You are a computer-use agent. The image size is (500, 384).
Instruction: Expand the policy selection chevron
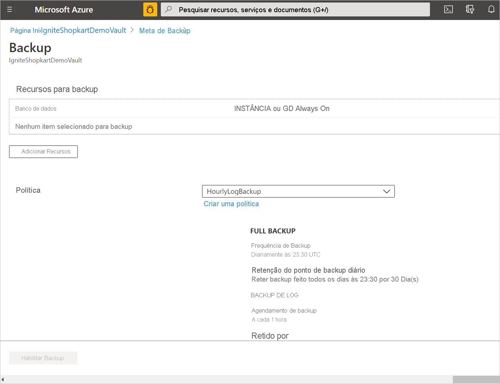pos(386,191)
